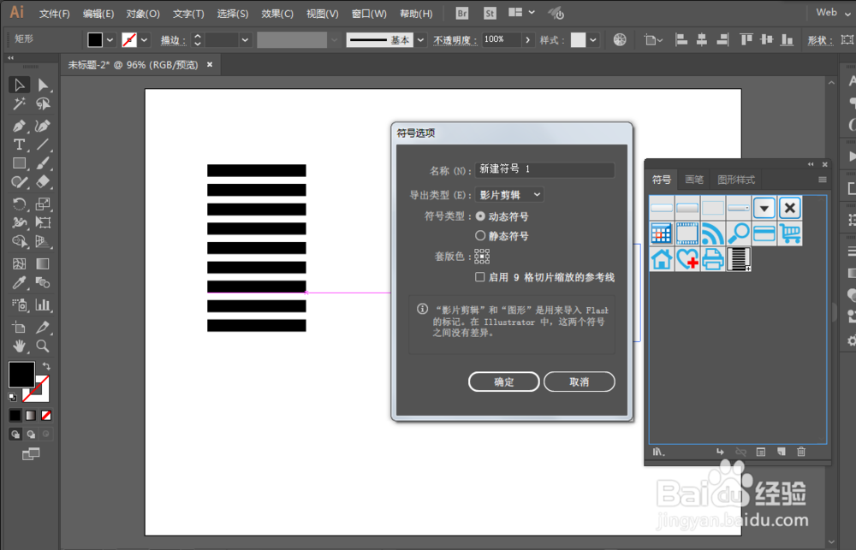Select the Type tool
Image resolution: width=856 pixels, height=550 pixels.
pyautogui.click(x=19, y=145)
